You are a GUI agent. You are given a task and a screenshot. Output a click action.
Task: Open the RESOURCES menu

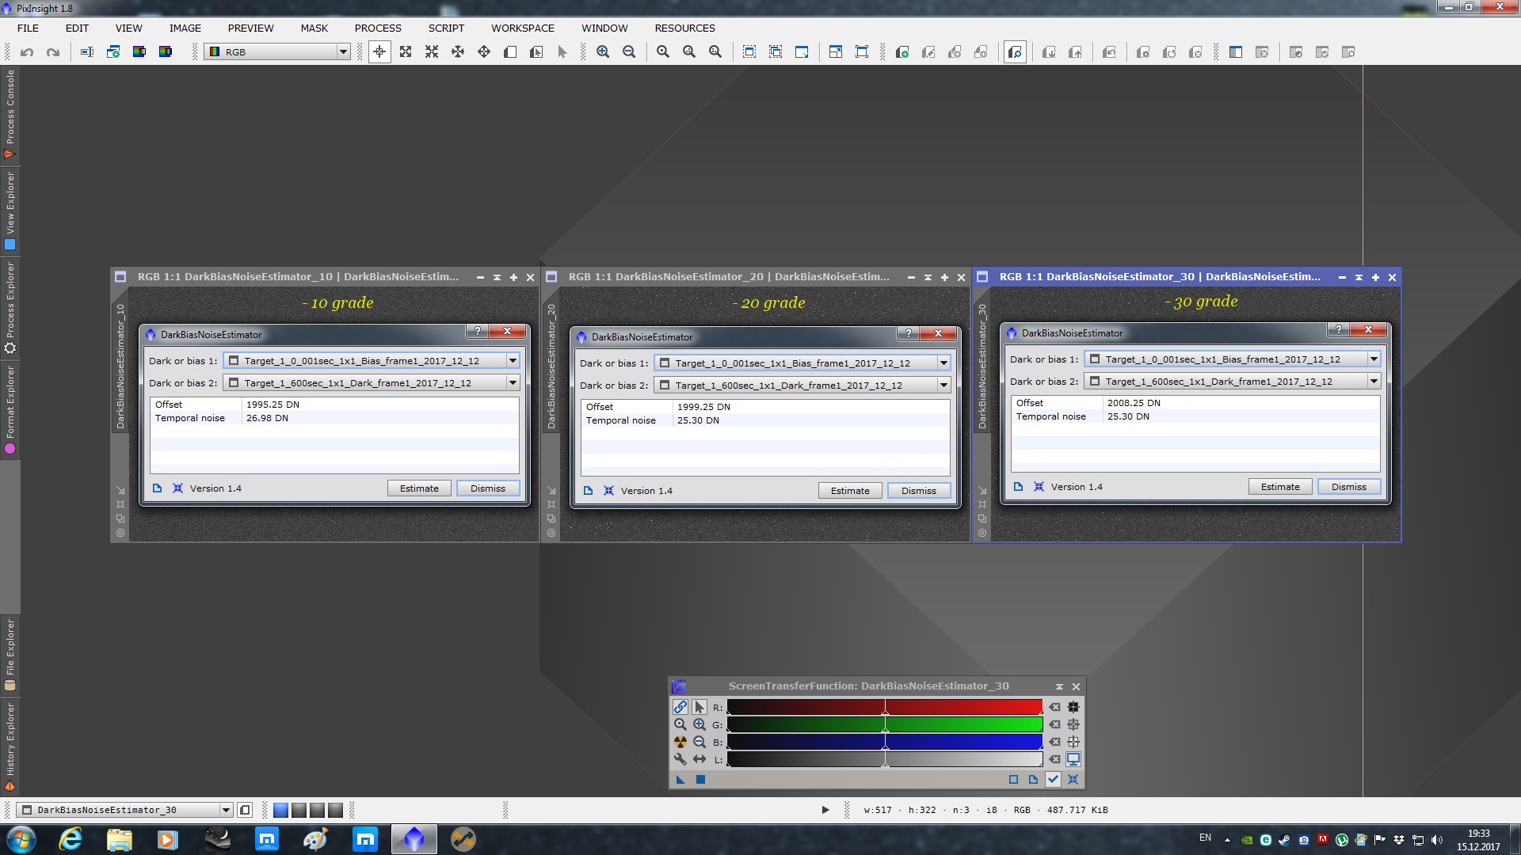[684, 28]
